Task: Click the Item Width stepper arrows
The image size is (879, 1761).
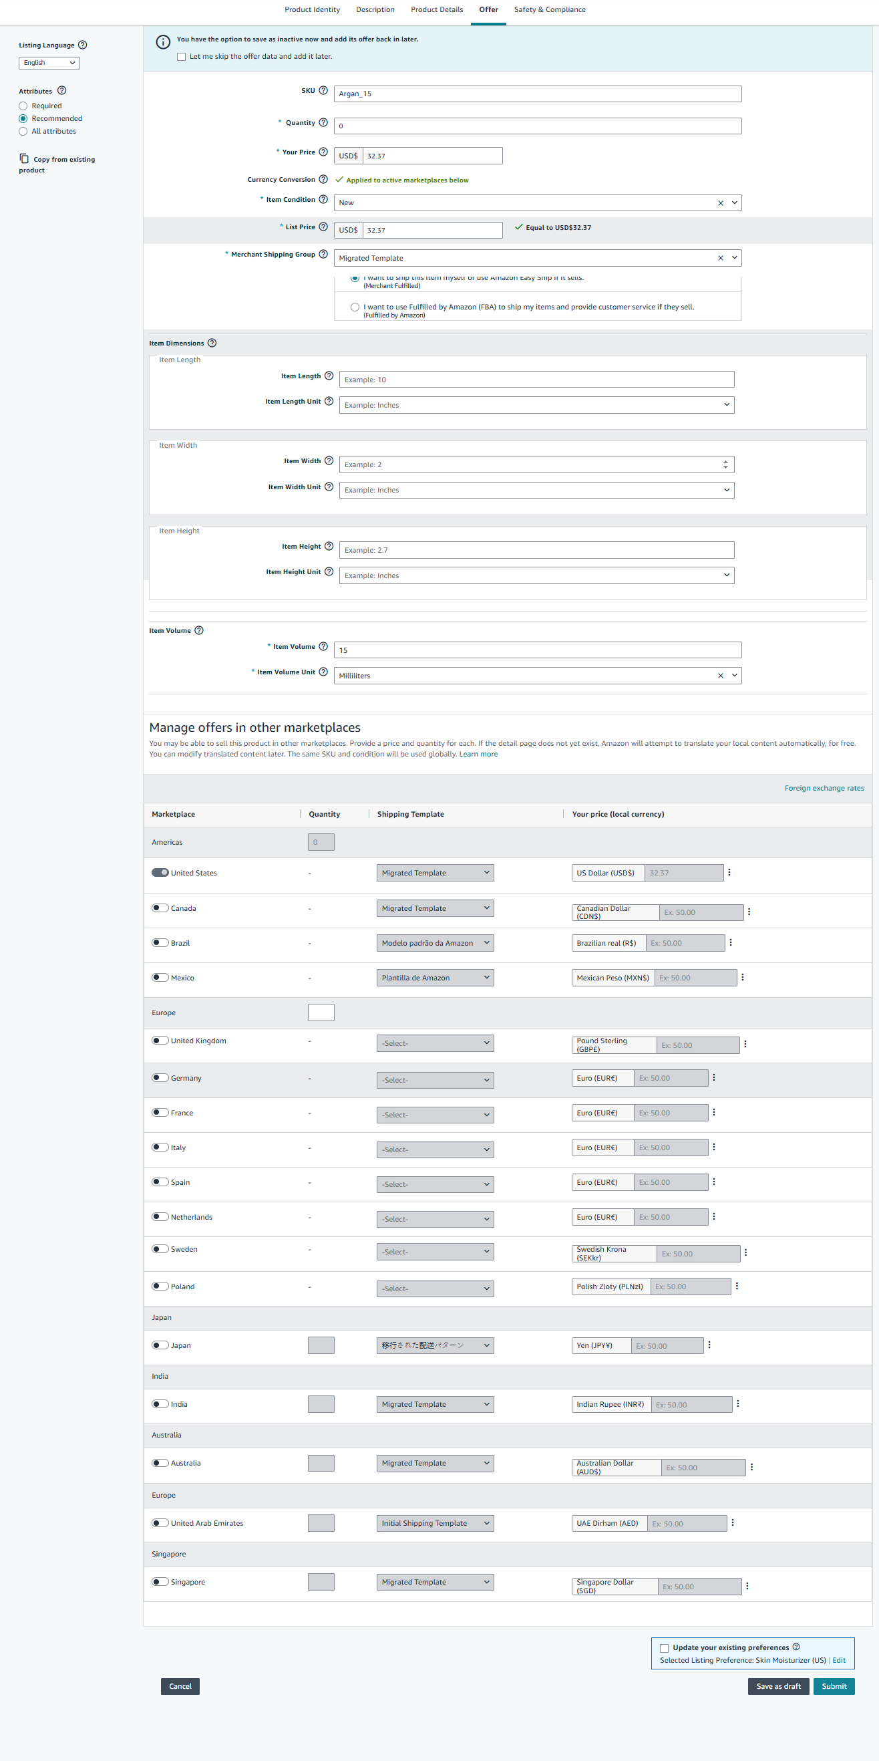Action: [725, 465]
